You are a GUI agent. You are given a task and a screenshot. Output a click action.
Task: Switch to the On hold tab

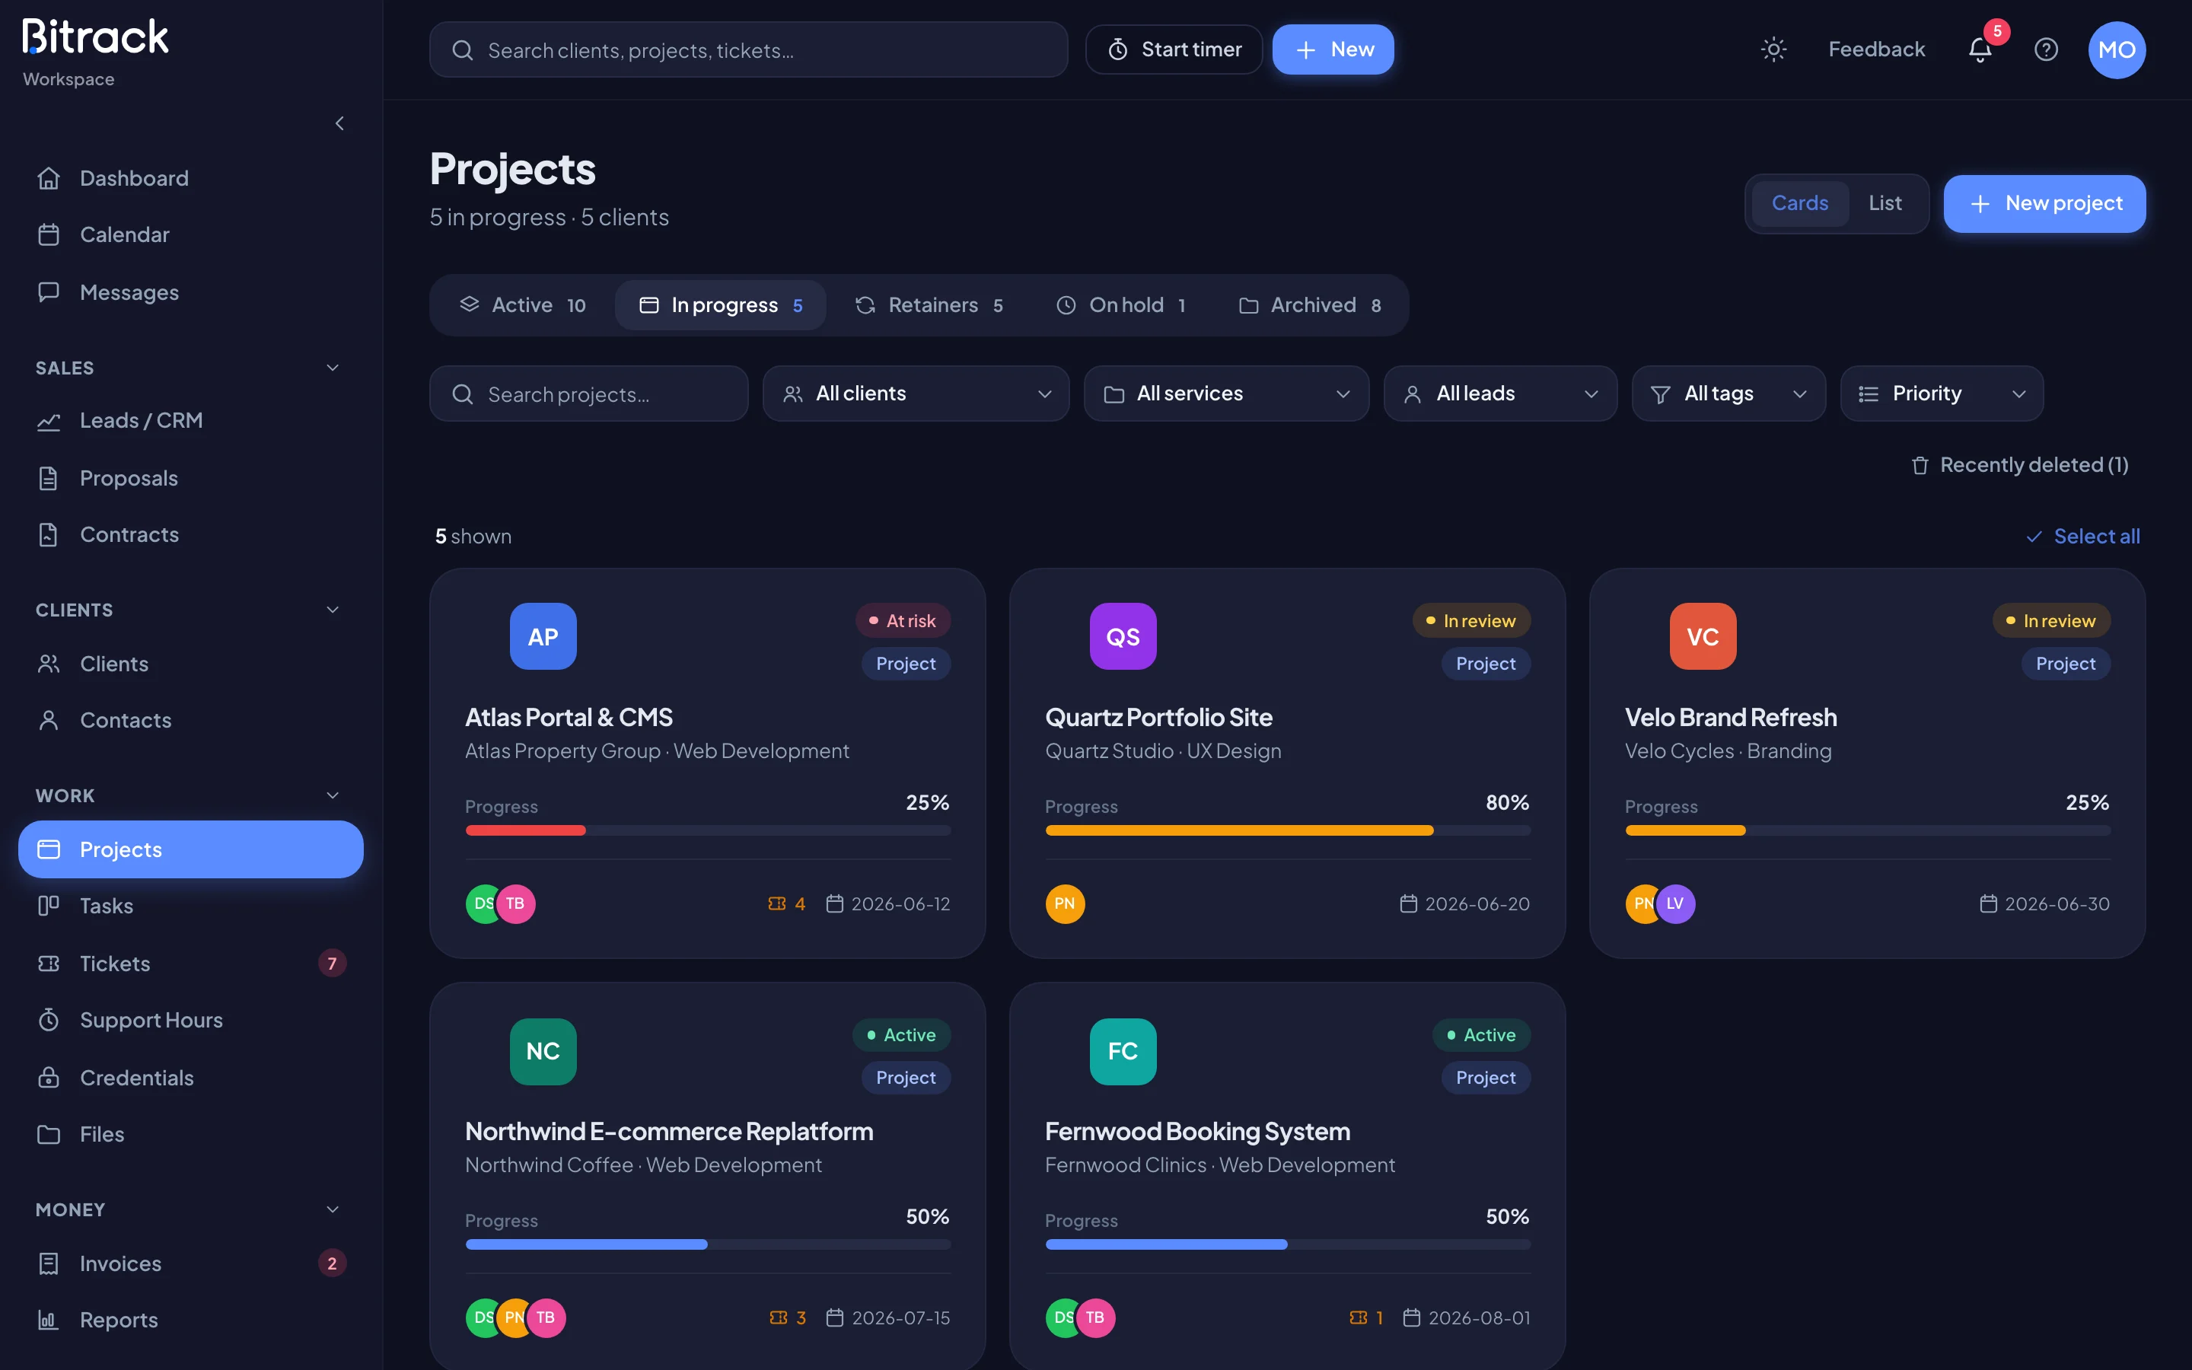coord(1121,304)
